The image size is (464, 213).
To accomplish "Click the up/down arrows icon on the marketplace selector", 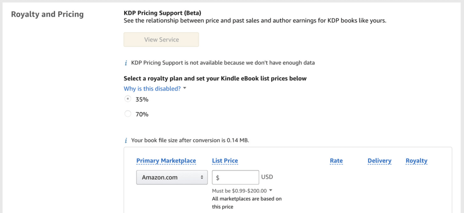I will (202, 177).
